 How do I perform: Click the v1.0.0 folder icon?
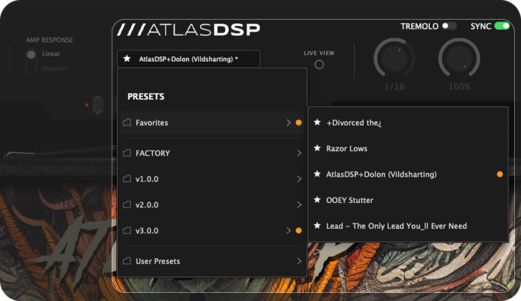(x=127, y=179)
